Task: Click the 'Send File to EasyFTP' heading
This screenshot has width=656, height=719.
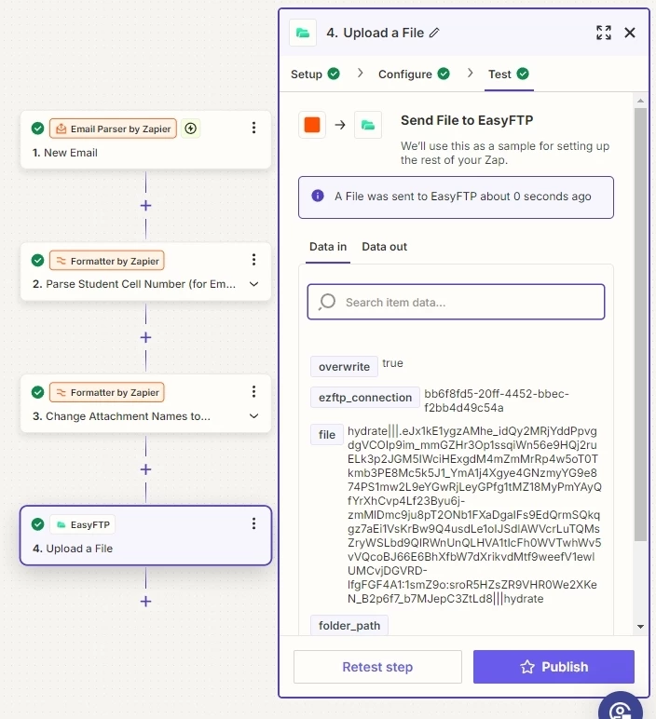Action: (x=467, y=120)
